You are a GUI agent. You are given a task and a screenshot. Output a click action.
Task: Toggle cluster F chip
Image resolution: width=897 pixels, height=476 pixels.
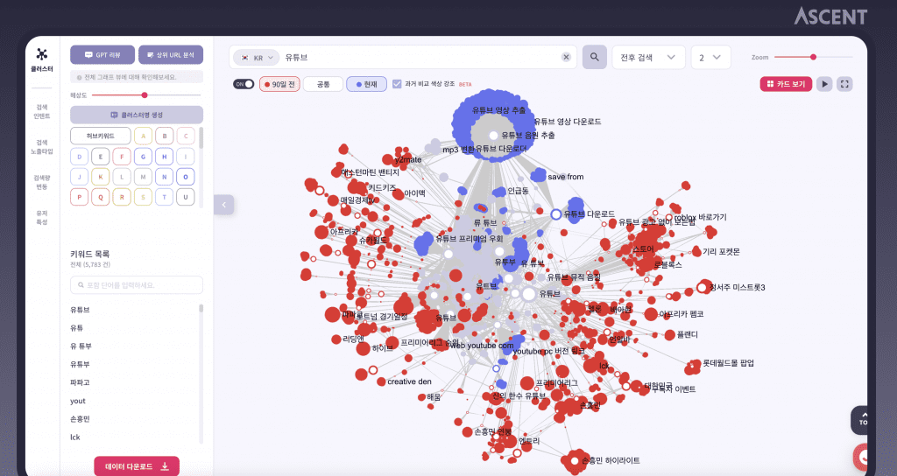click(122, 157)
